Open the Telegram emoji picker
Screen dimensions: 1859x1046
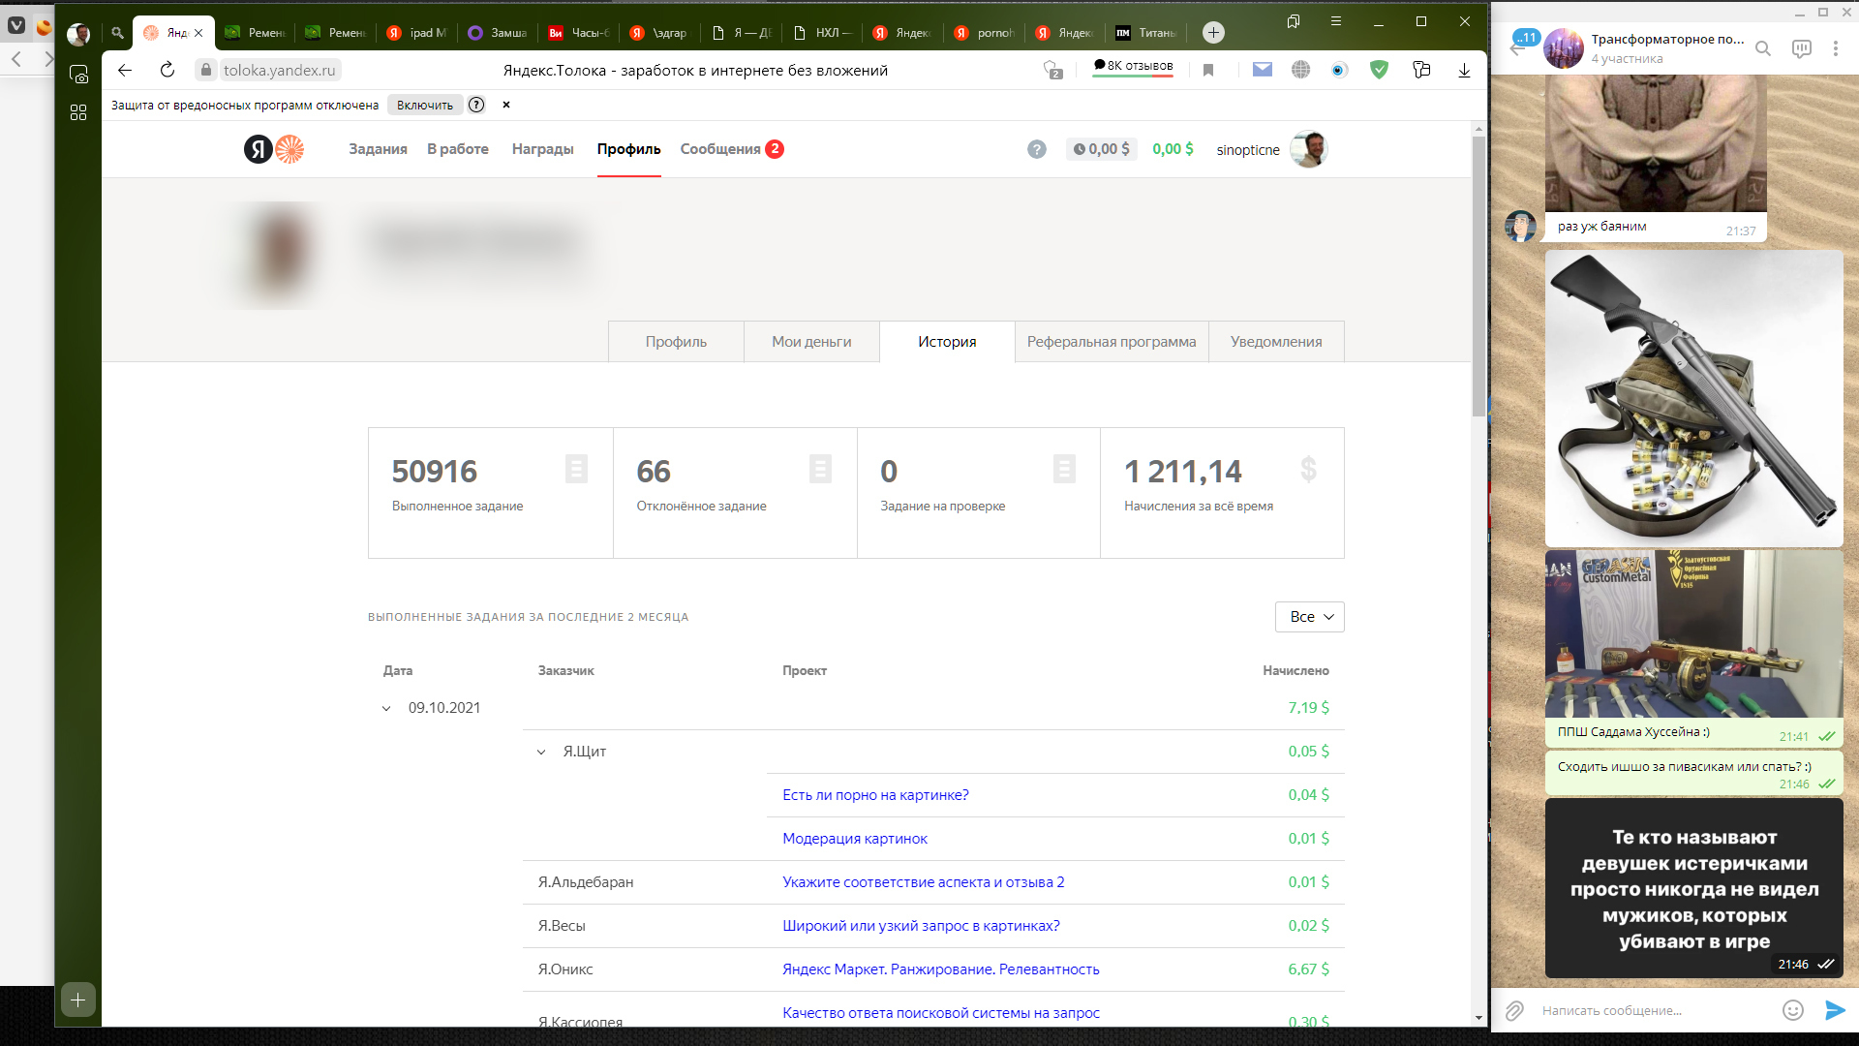pyautogui.click(x=1793, y=1010)
